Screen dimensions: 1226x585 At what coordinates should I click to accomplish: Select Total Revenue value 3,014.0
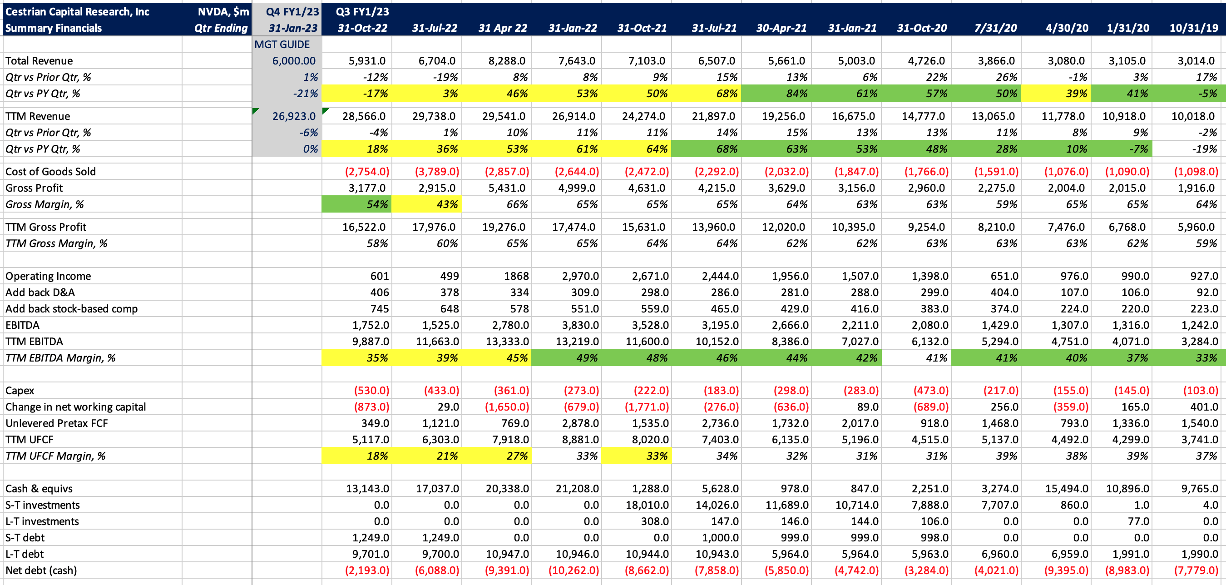tap(1196, 61)
